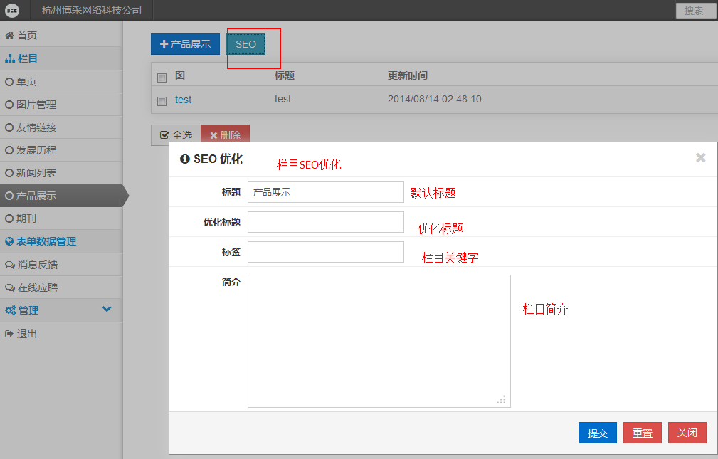Screen dimensions: 718x459
Task: Click the test link in the table
Action: [x=183, y=100]
